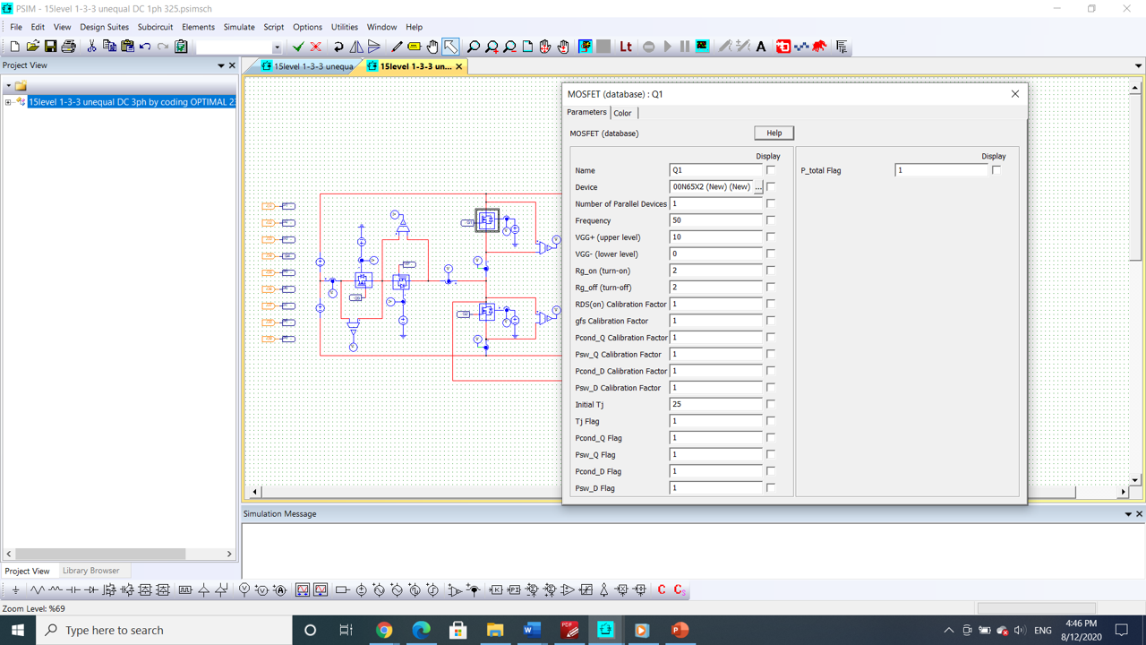Open Chrome from the taskbar
This screenshot has height=645, width=1146.
[384, 631]
